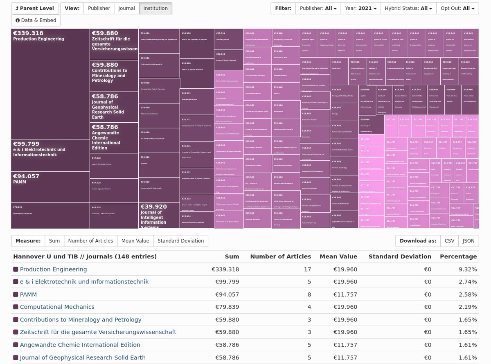Open the Angewandte Chemie International Edition table link
The width and height of the screenshot is (491, 364).
80,345
